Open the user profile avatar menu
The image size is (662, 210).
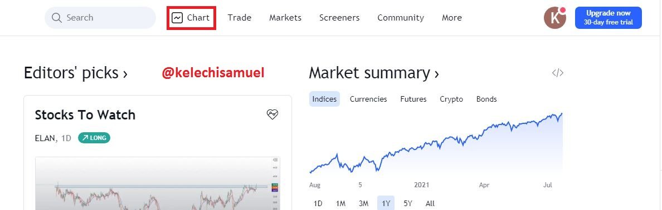tap(555, 18)
